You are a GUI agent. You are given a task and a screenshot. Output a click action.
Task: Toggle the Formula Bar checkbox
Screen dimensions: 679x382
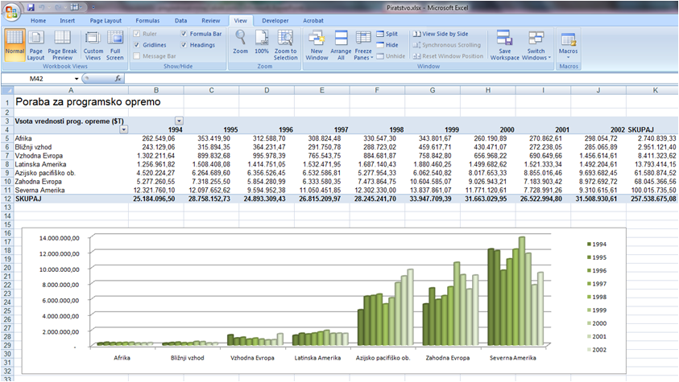click(x=185, y=35)
